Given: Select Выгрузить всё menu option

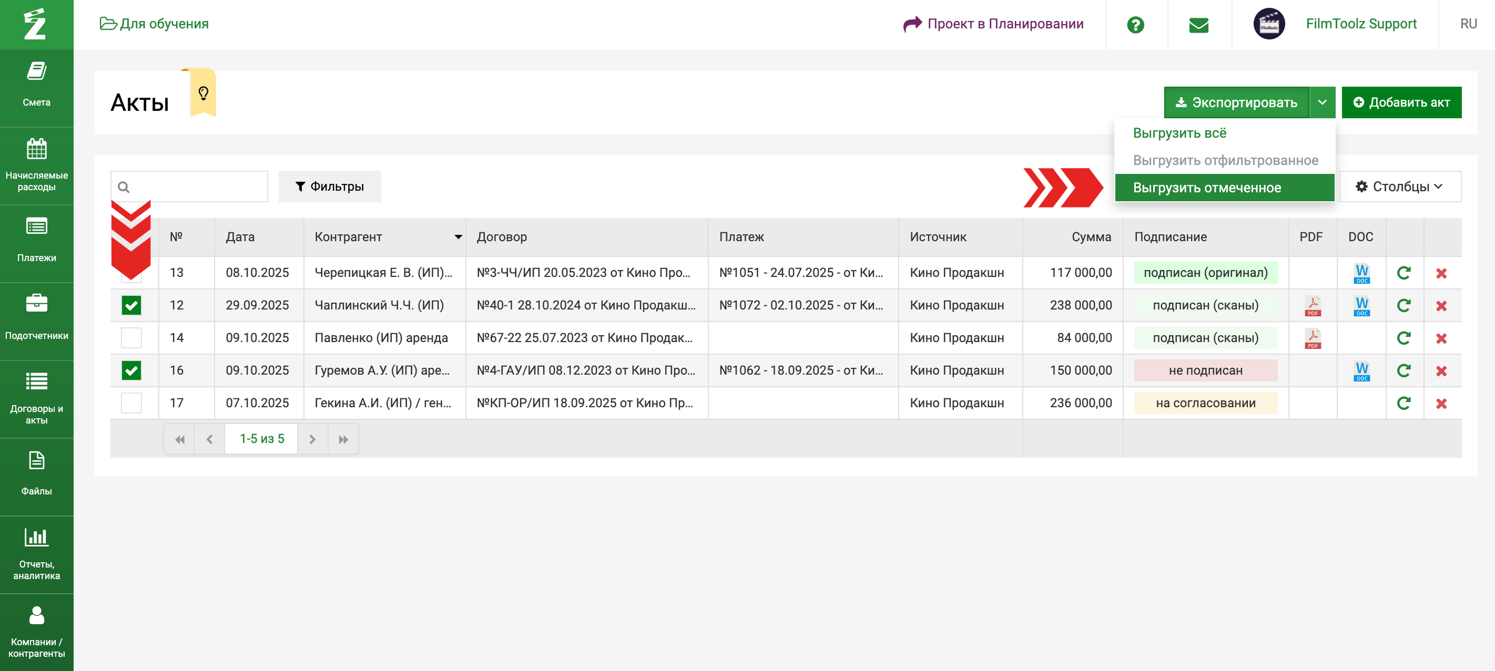Looking at the screenshot, I should point(1179,133).
